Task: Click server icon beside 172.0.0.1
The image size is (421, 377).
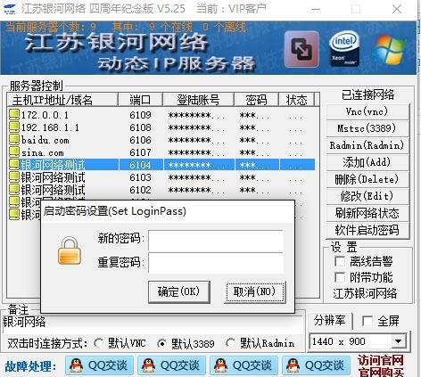Action: click(13, 115)
